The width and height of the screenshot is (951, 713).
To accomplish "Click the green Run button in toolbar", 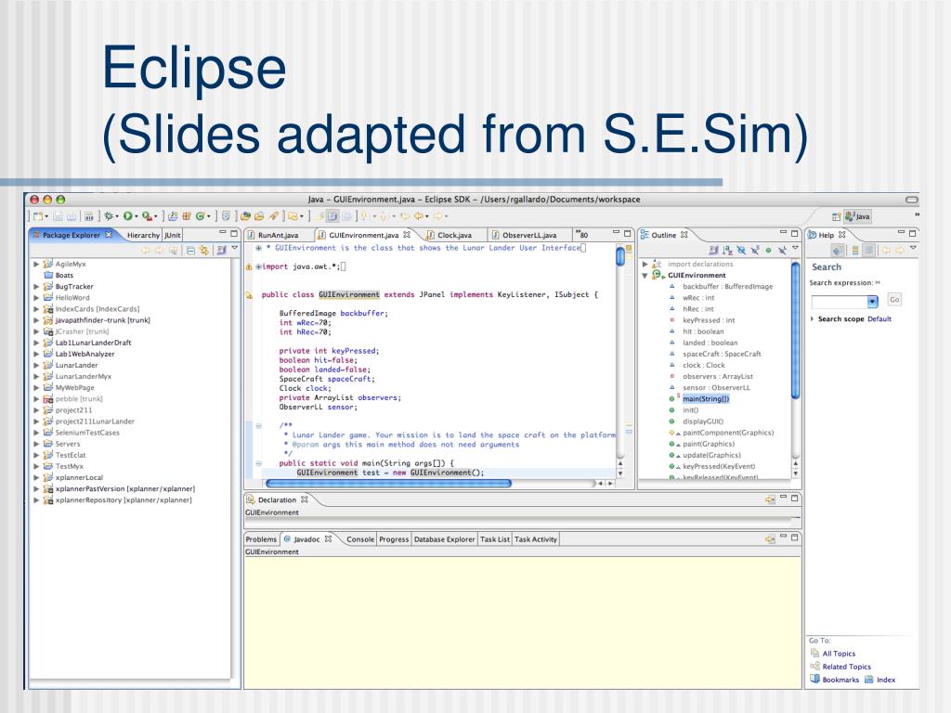I will click(127, 216).
